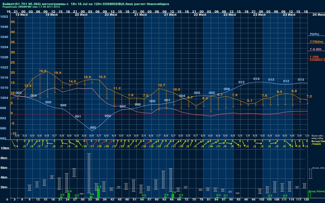
Task: Select the 6.7 temperature value
Action: click(190, 97)
